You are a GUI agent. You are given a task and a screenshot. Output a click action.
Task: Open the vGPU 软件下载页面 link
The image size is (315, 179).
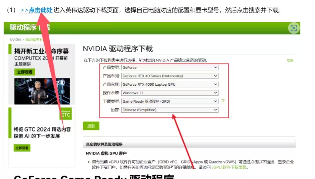pos(229,167)
